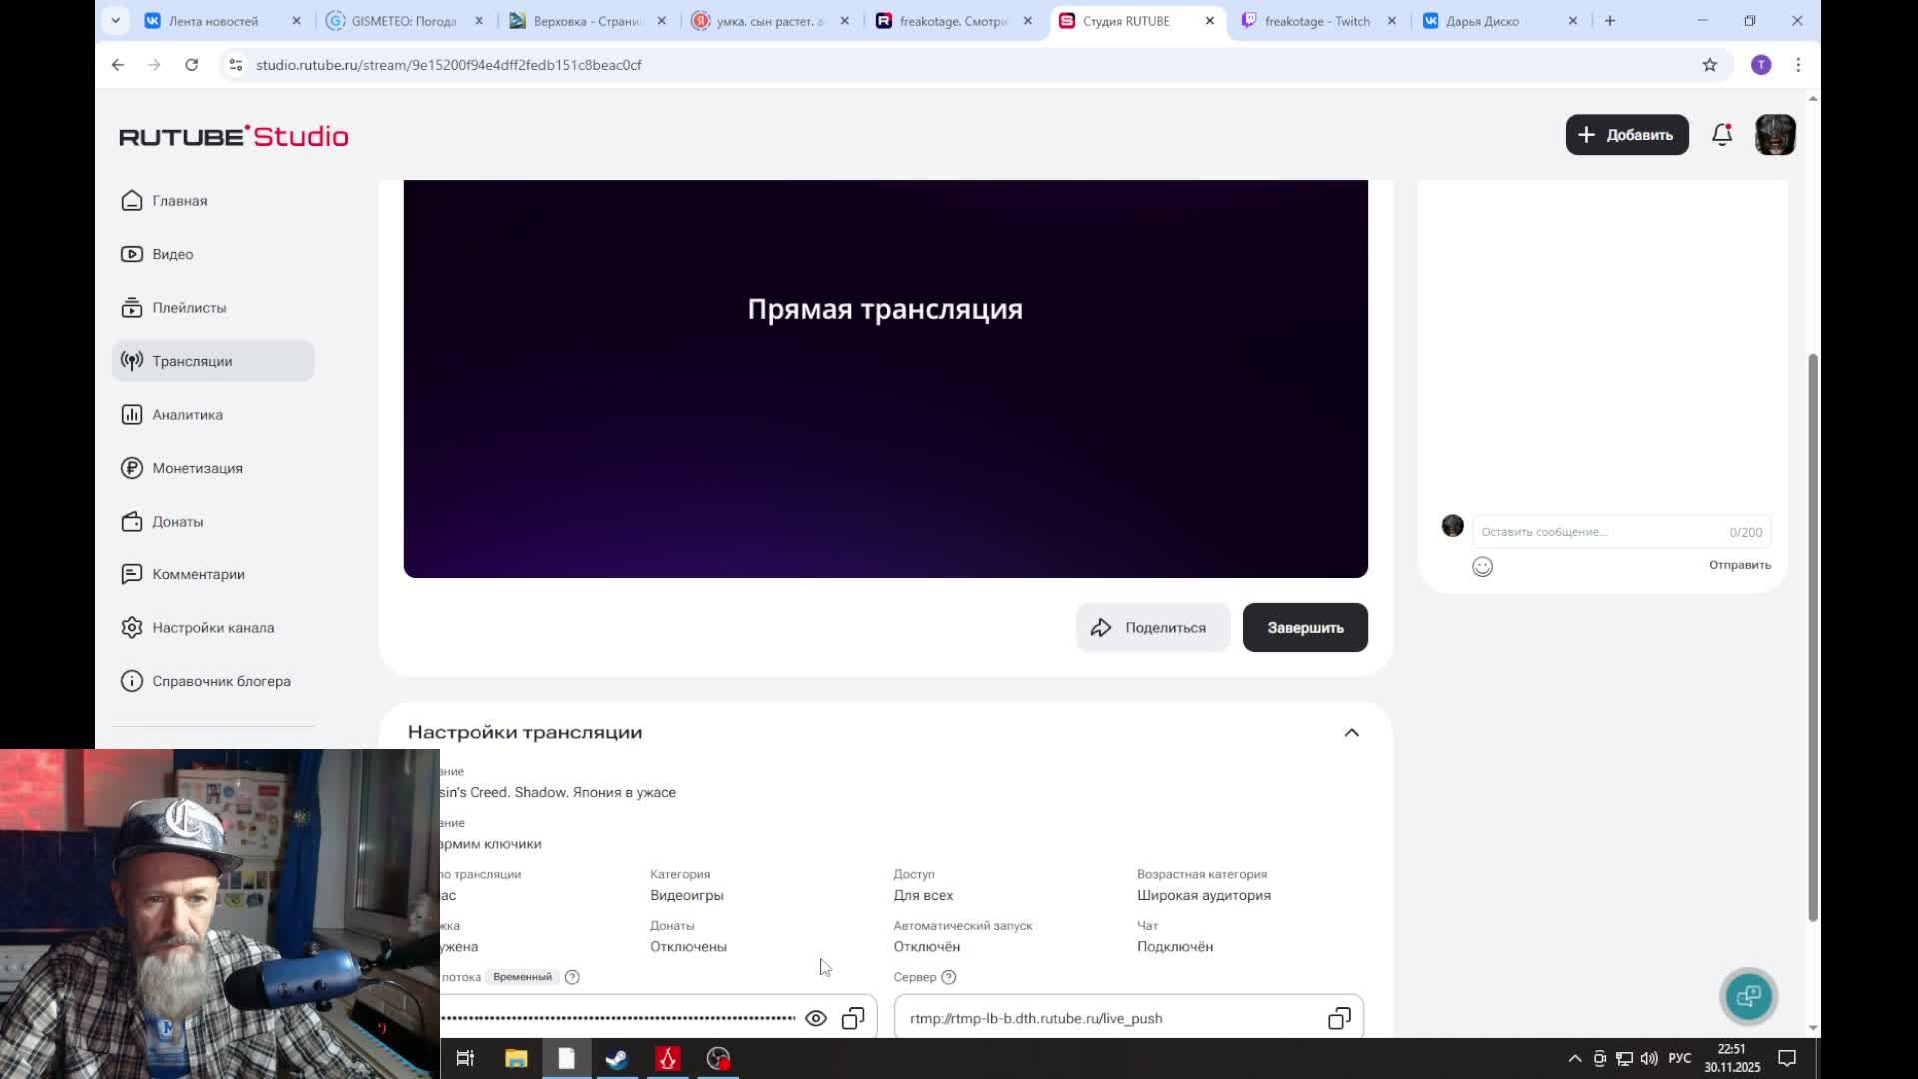Reveal stream key with eye icon
Viewport: 1918px width, 1079px height.
pyautogui.click(x=816, y=1018)
